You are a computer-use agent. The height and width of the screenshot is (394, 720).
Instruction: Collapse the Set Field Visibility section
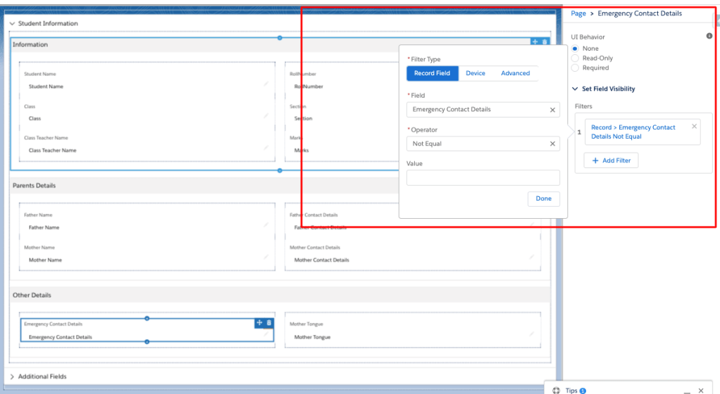(575, 89)
